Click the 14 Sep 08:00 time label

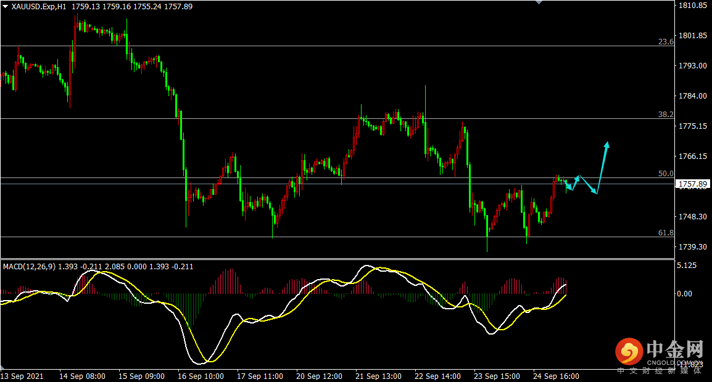82,376
